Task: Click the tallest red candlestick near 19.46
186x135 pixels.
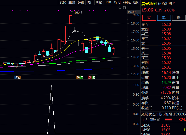Action: (x=71, y=20)
